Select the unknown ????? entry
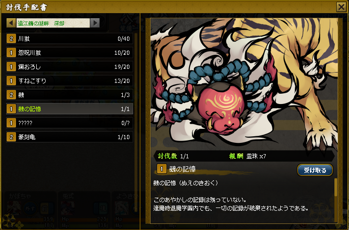The image size is (349, 230). (70, 123)
